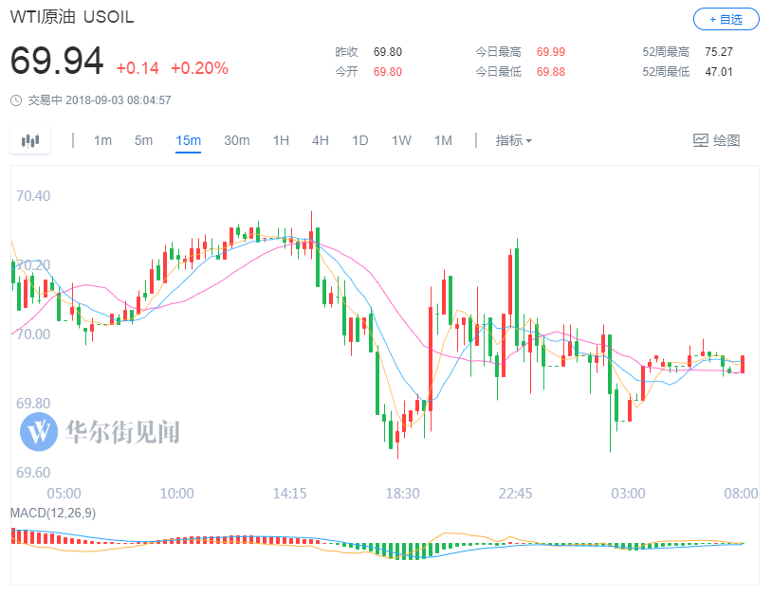772x596 pixels.
Task: Add USOIL with the + 自选 button
Action: [x=726, y=19]
